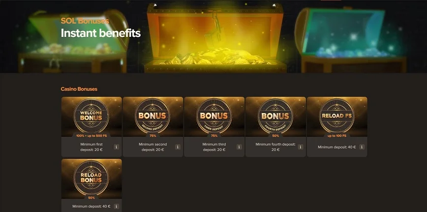Click the blue treasure chest in banner

click(351, 40)
